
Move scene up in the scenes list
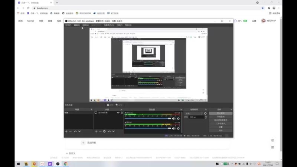75,131
